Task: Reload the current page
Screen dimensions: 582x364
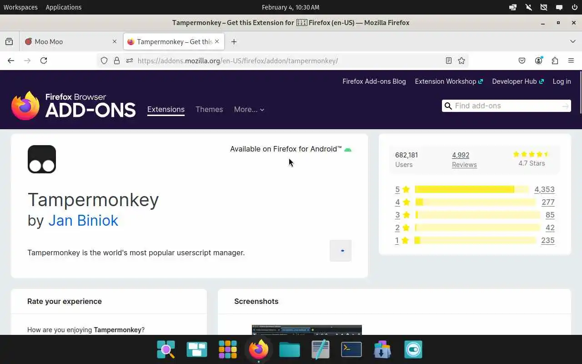Action: point(44,61)
